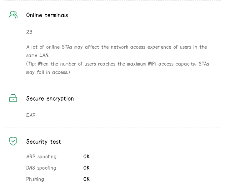Click the dashed divider above Security test
The height and width of the screenshot is (189, 225).
112,127
